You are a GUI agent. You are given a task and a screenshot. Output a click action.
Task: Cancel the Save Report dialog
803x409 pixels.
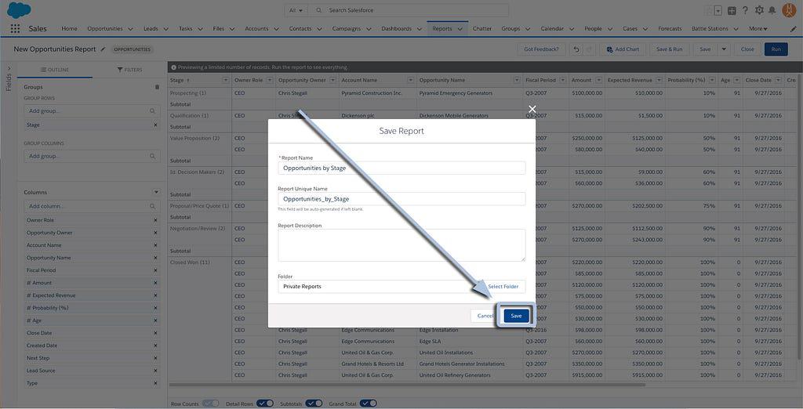click(x=485, y=316)
